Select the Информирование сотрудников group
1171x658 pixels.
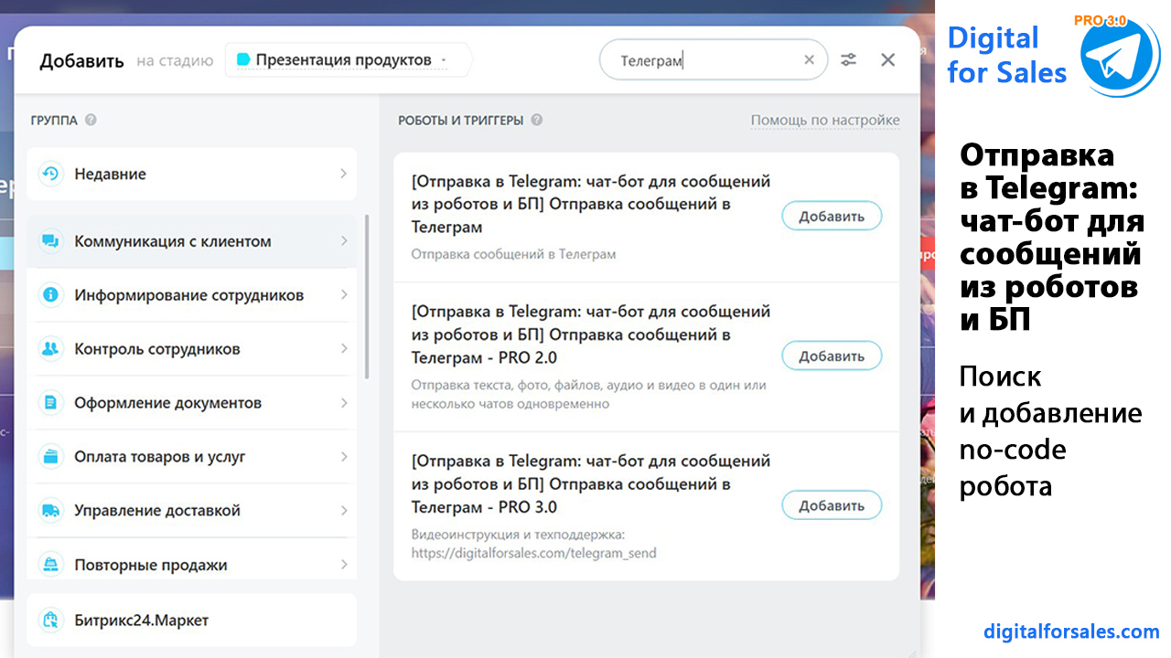(x=191, y=295)
